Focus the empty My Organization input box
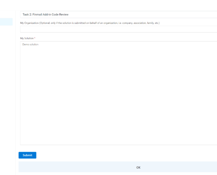 point(118,29)
